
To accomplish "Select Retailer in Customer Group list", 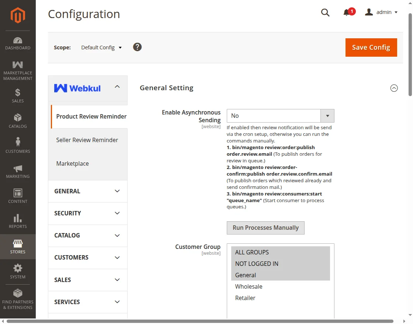I will [x=245, y=298].
